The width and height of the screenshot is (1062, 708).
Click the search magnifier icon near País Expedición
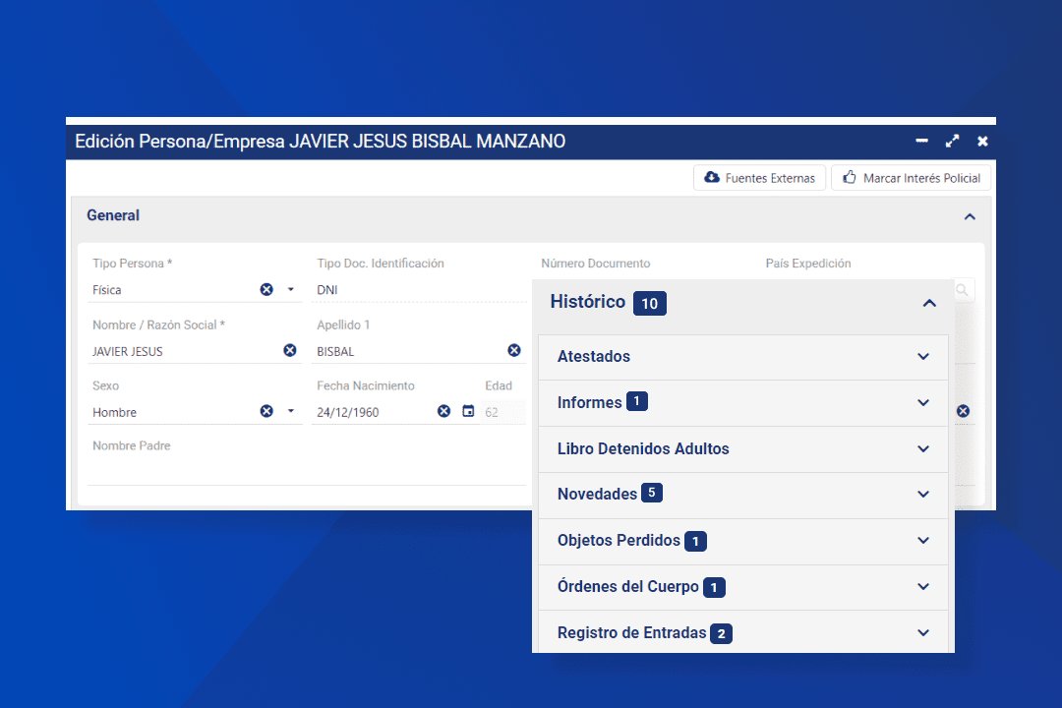[x=962, y=290]
